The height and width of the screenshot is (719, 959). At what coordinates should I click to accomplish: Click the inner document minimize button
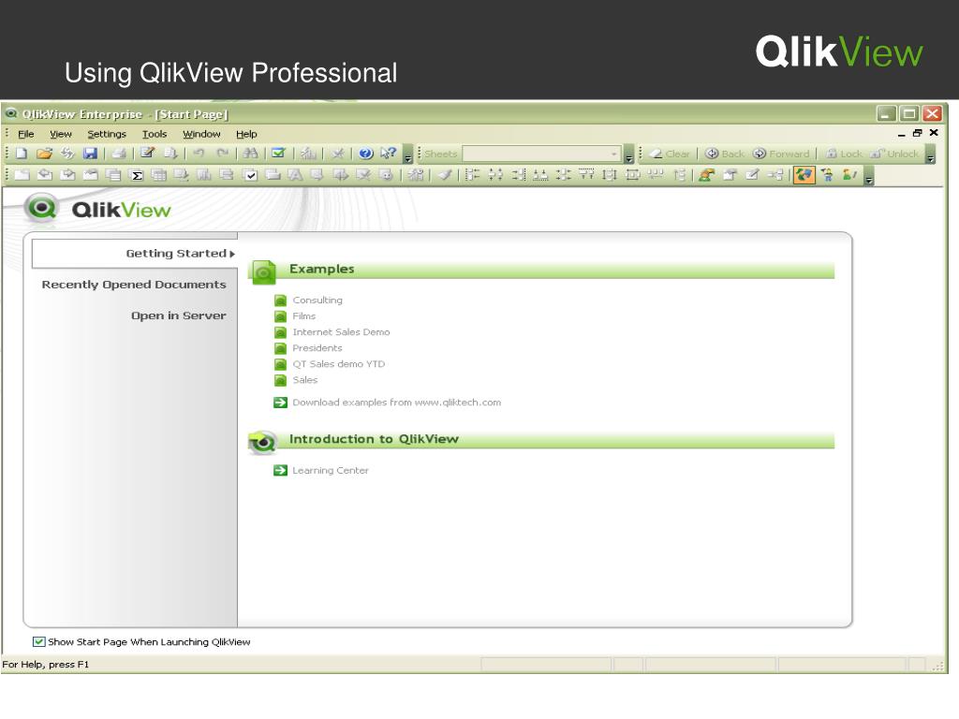pos(901,133)
